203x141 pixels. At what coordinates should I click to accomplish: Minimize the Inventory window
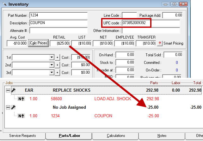click(x=165, y=4)
